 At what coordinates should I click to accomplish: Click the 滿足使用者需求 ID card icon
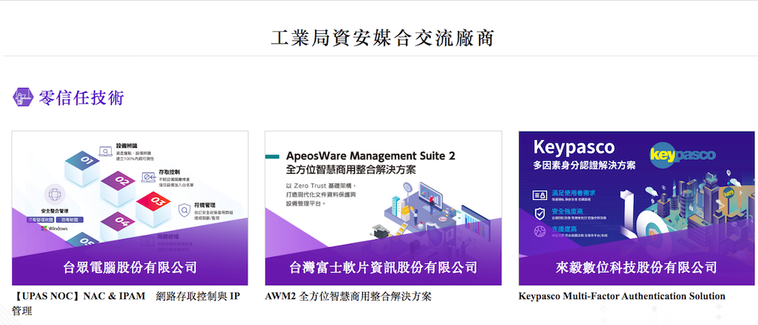[x=539, y=195]
